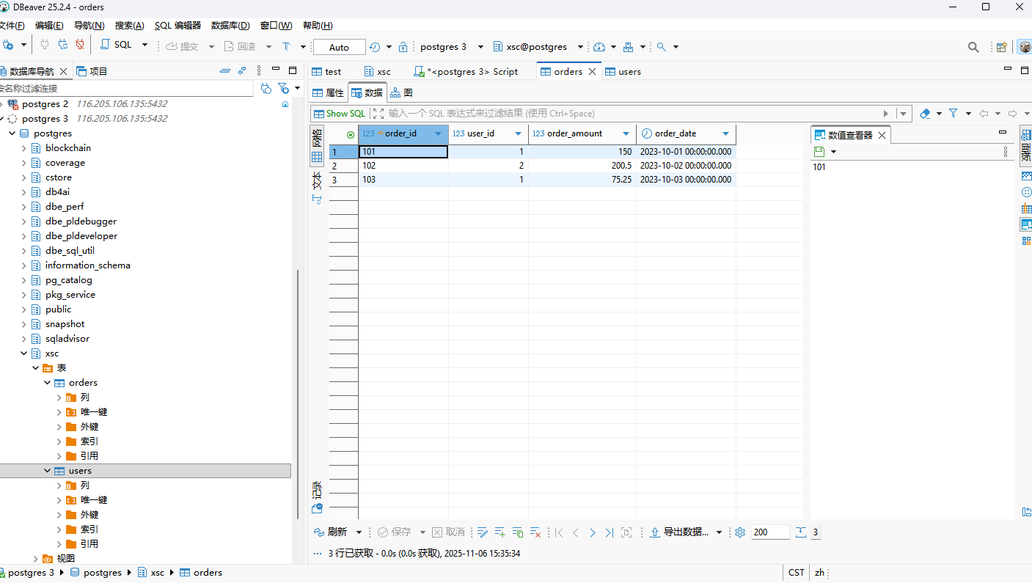Close the orders editor tab
This screenshot has width=1032, height=583.
[x=592, y=72]
